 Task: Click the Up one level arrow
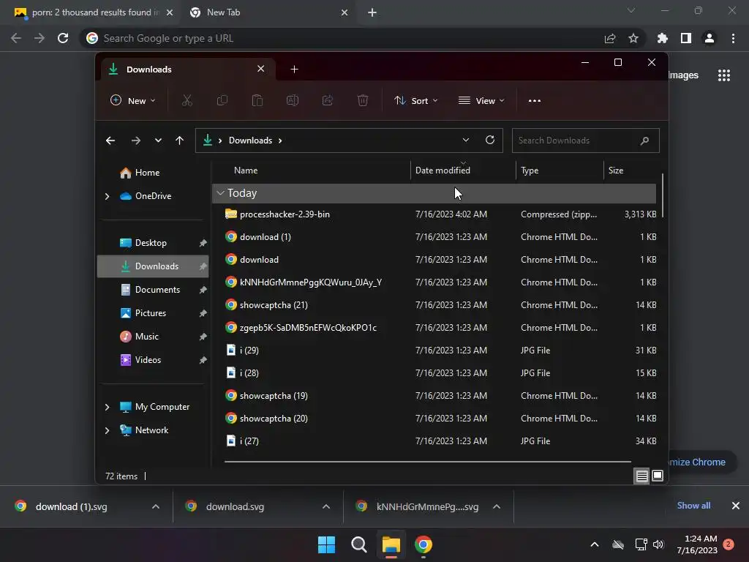[x=180, y=140]
